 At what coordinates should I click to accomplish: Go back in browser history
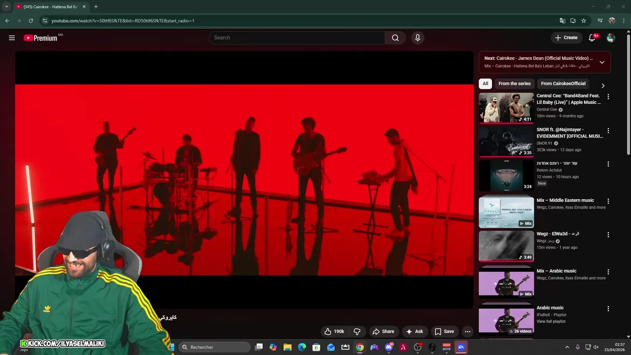pos(7,21)
